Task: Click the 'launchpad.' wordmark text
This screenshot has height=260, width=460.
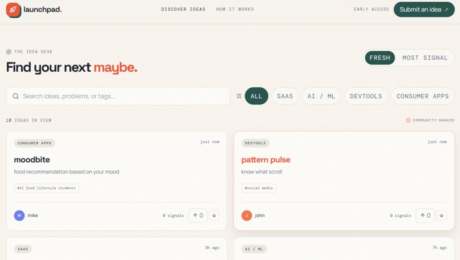Action: pos(43,9)
